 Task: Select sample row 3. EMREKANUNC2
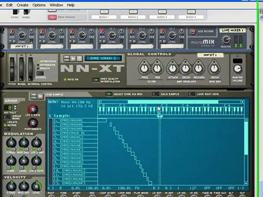coord(75,137)
